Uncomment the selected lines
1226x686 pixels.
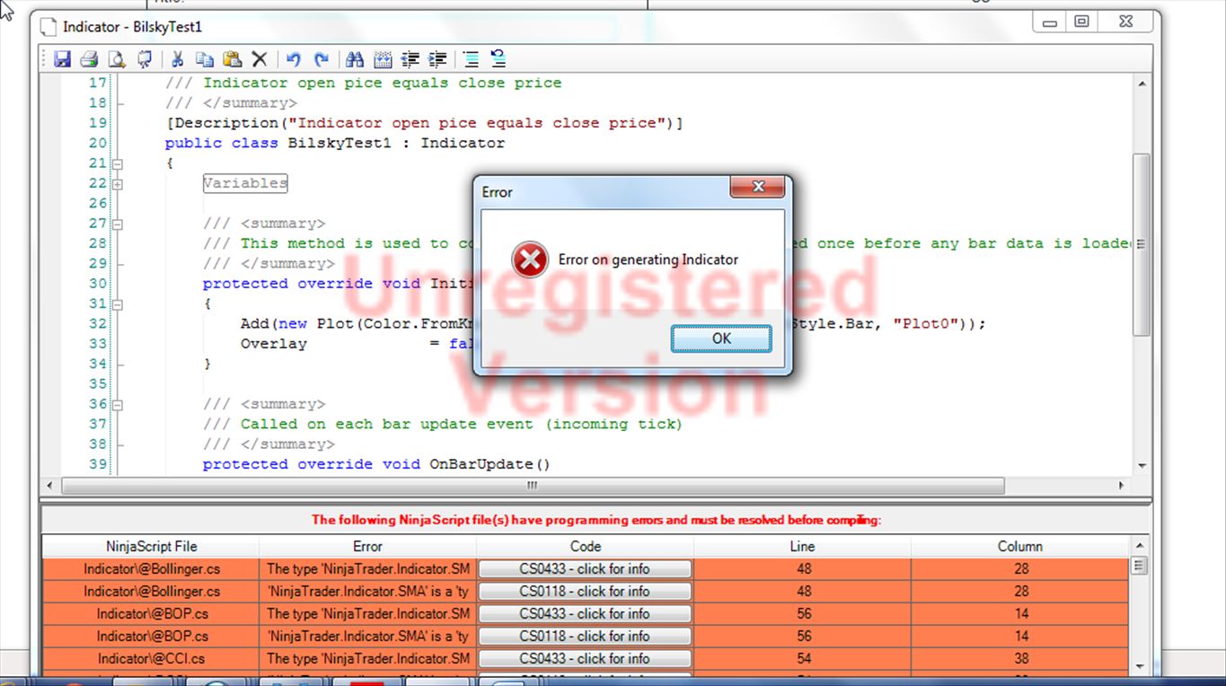(x=498, y=59)
